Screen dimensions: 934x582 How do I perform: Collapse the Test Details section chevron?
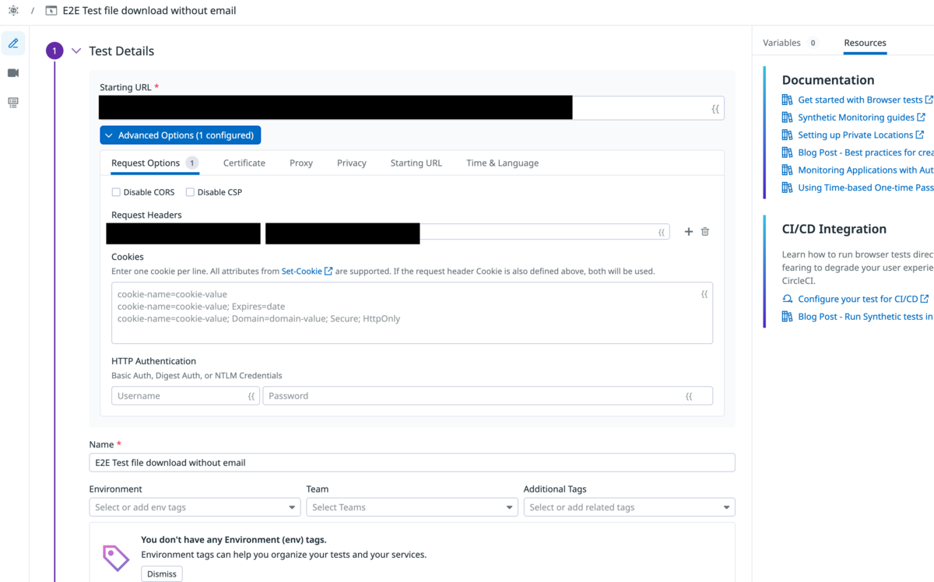click(76, 51)
